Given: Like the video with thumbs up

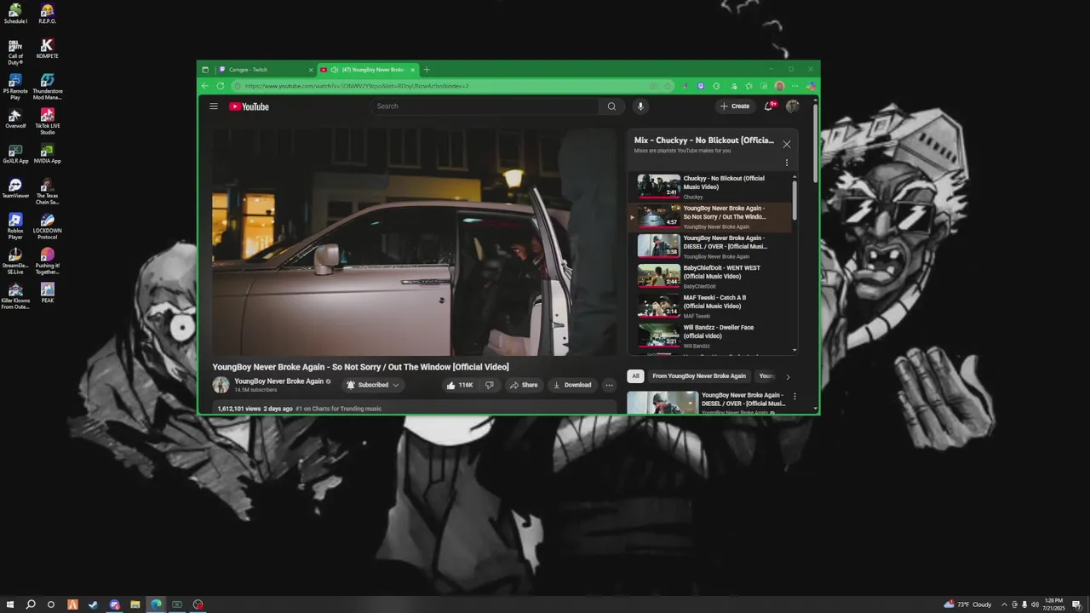Looking at the screenshot, I should [460, 385].
